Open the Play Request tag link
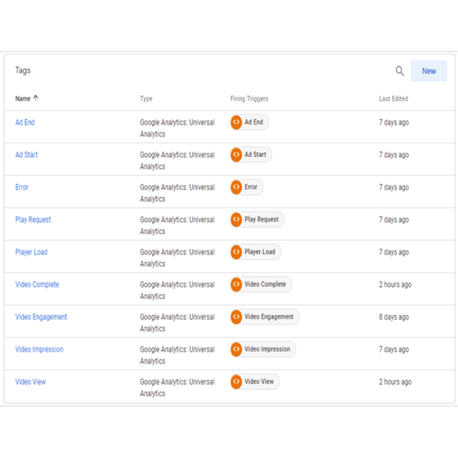Viewport: 458px width, 458px height. pos(33,220)
